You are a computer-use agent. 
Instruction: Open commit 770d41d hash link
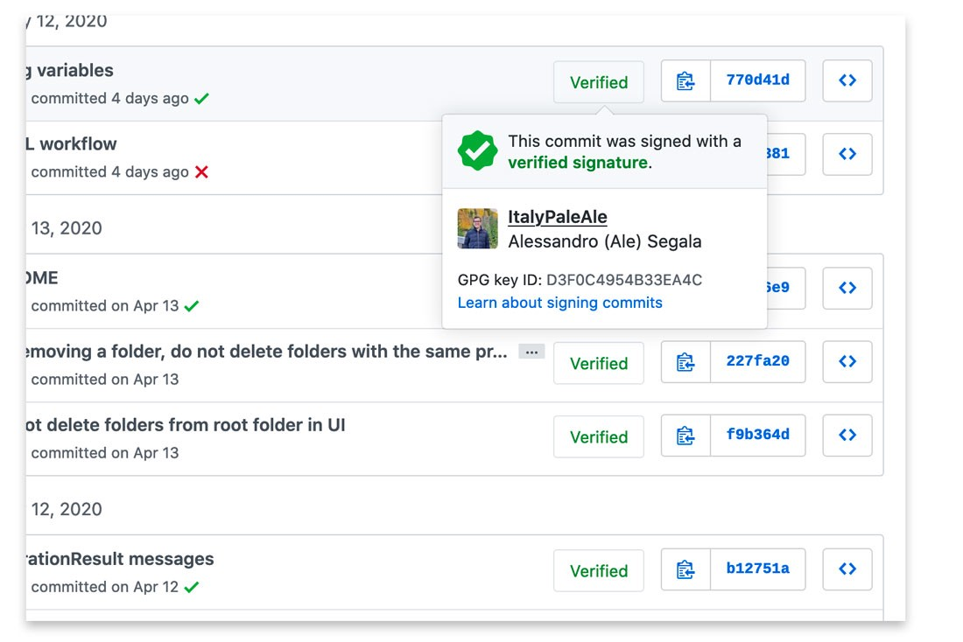tap(757, 80)
